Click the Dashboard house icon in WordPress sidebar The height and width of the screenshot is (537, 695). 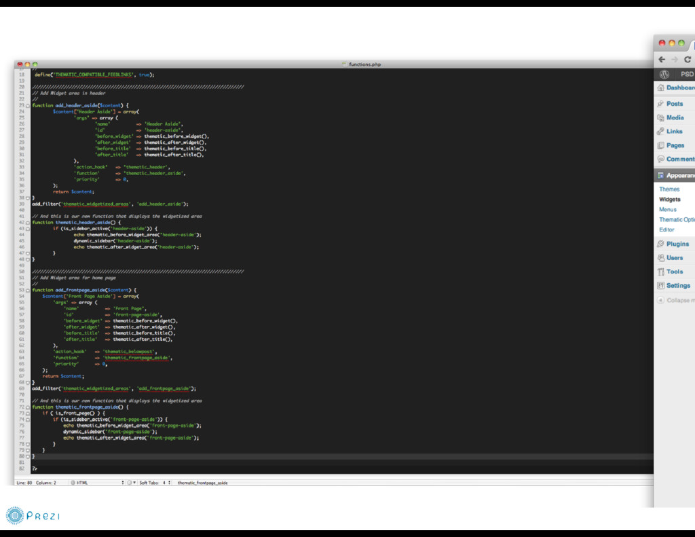[x=660, y=88]
